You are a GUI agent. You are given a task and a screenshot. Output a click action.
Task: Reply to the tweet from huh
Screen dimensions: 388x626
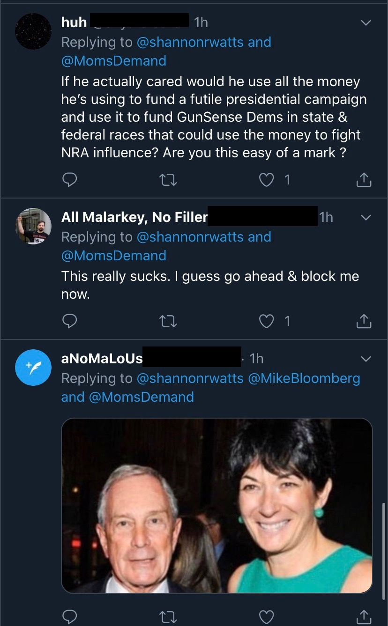point(69,179)
